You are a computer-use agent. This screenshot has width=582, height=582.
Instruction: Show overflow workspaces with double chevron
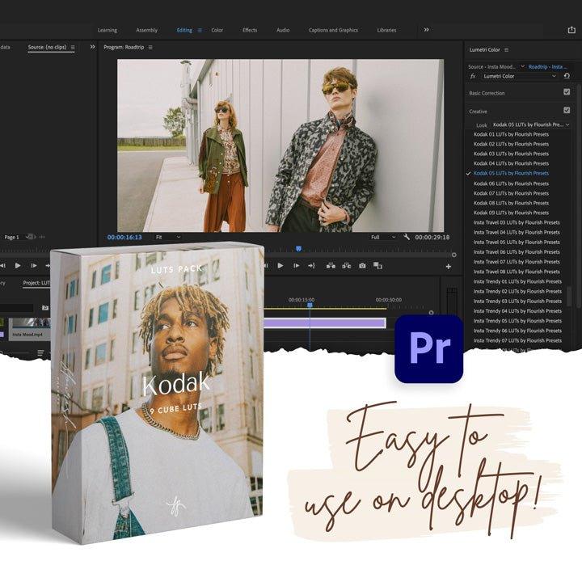[x=427, y=30]
